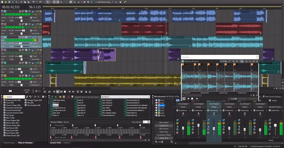Redo the action in the toolbar
Viewport: 284px width, 148px height.
[x=40, y=2]
